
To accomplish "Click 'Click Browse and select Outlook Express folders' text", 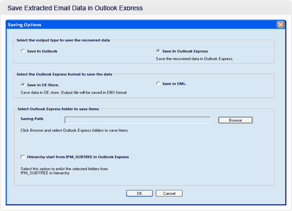I will coord(62,131).
